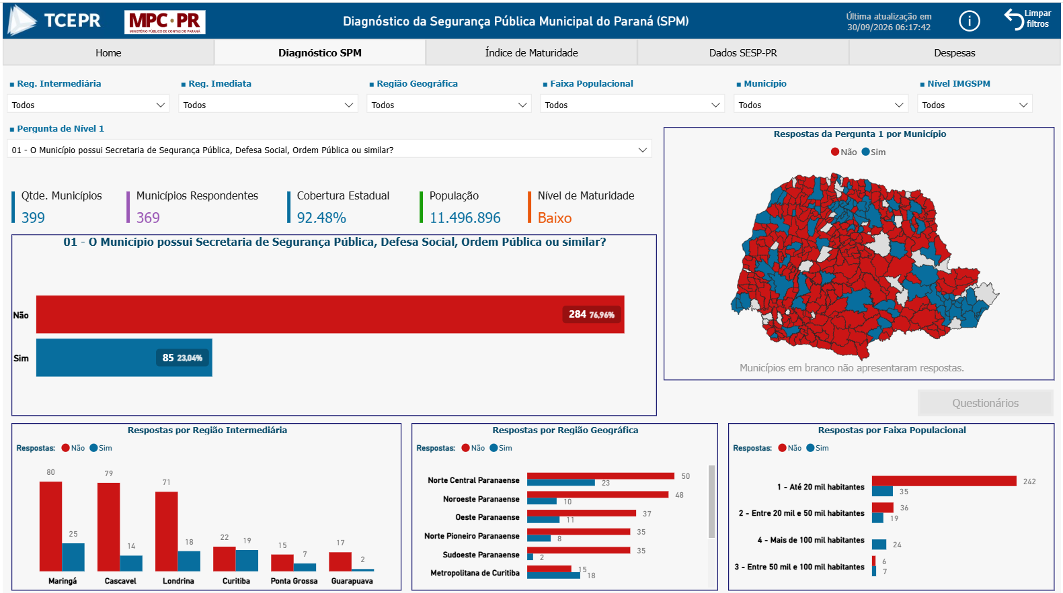Click red Não legend dot in map panel

[x=835, y=152]
